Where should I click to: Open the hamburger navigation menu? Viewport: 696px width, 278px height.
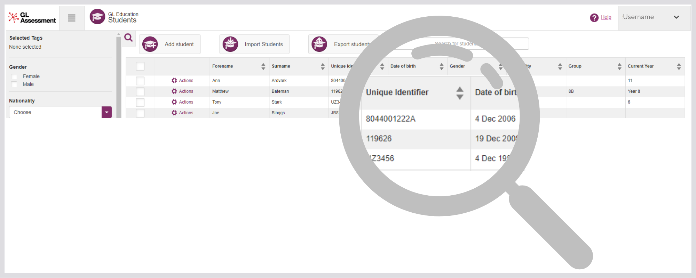coord(72,18)
